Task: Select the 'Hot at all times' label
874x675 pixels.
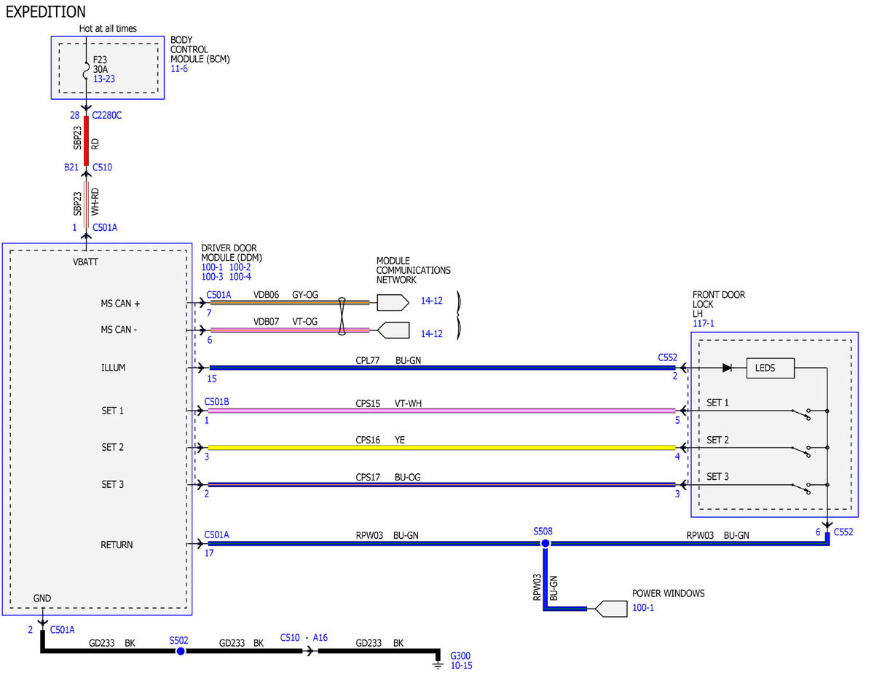Action: click(x=108, y=28)
